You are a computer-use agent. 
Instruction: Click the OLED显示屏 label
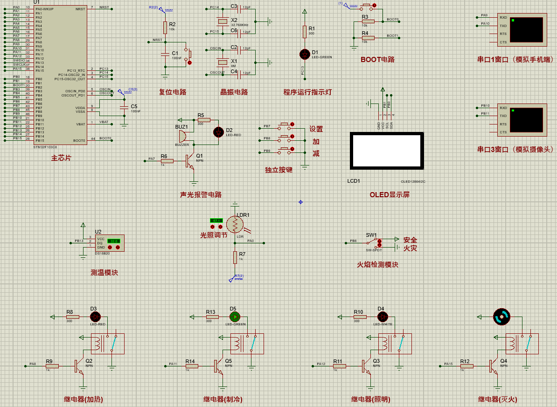tap(390, 194)
